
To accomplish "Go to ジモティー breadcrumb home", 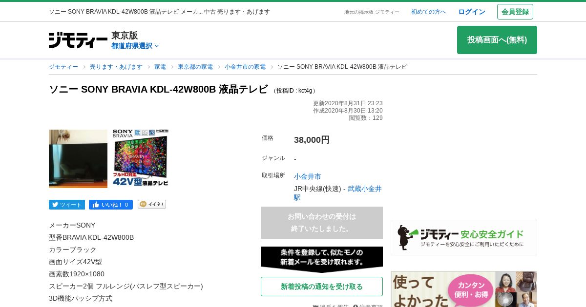I will click(x=63, y=67).
